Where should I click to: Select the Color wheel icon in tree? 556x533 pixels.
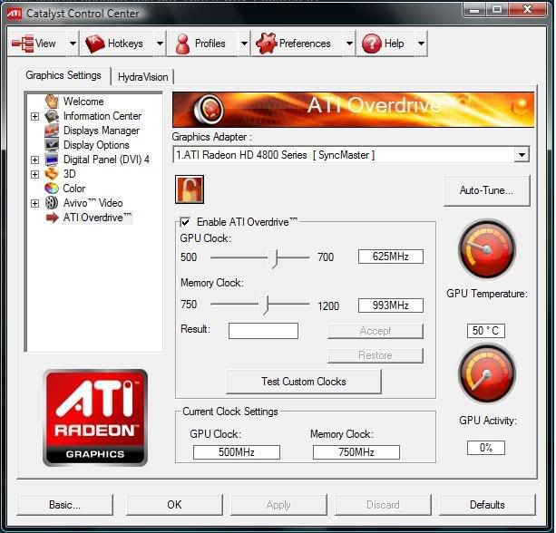pos(52,189)
